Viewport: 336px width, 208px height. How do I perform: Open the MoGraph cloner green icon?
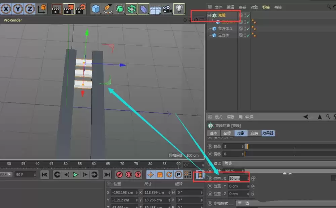(131, 9)
